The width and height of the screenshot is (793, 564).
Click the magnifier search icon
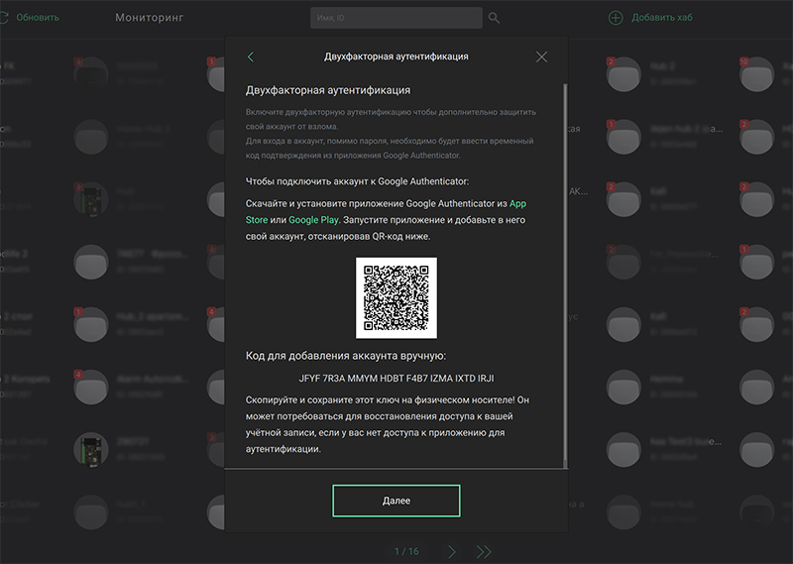point(494,18)
